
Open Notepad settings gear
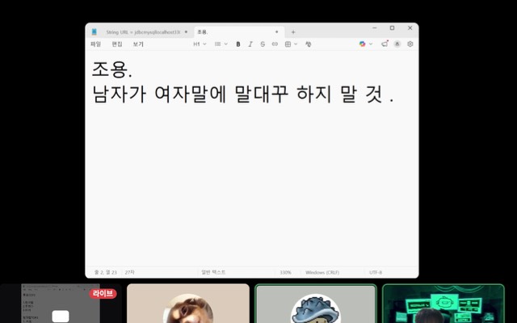pyautogui.click(x=410, y=44)
